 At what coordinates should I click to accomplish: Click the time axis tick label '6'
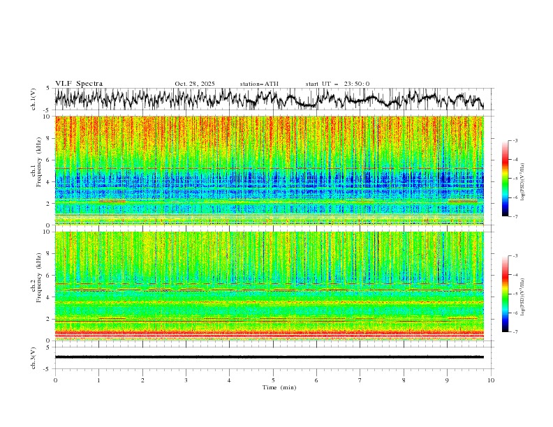click(x=316, y=380)
